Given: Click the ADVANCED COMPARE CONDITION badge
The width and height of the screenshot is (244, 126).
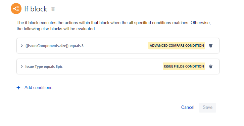Looking at the screenshot, I should tap(177, 46).
